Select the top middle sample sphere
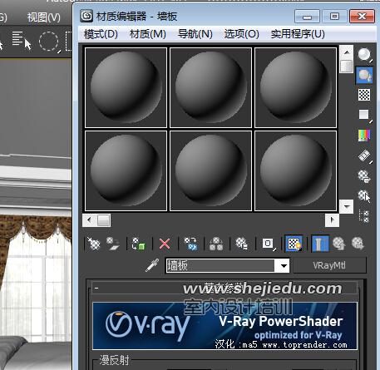Image resolution: width=380 pixels, height=370 pixels. tap(210, 87)
